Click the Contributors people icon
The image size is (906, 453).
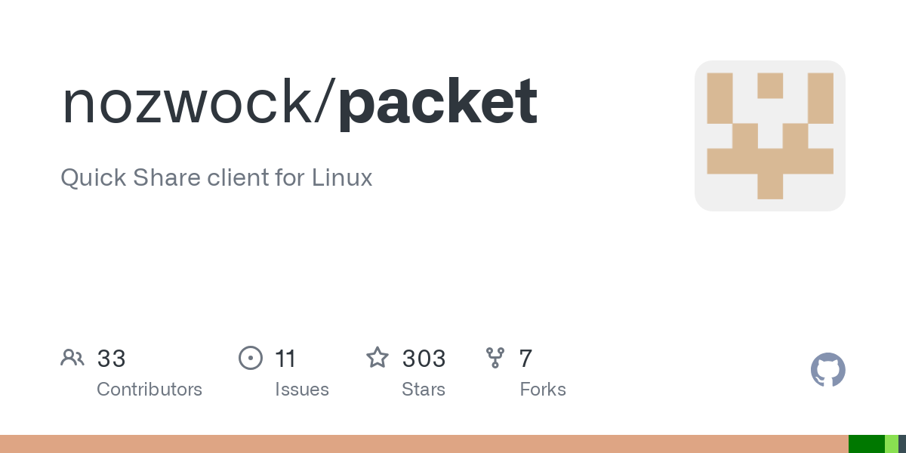pyautogui.click(x=72, y=358)
